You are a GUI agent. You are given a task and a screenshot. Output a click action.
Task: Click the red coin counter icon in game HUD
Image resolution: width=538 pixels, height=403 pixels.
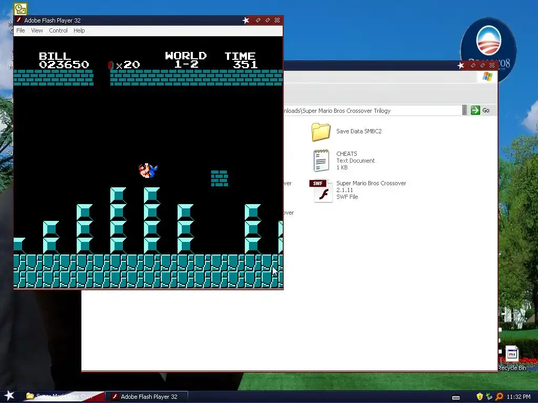coord(110,65)
